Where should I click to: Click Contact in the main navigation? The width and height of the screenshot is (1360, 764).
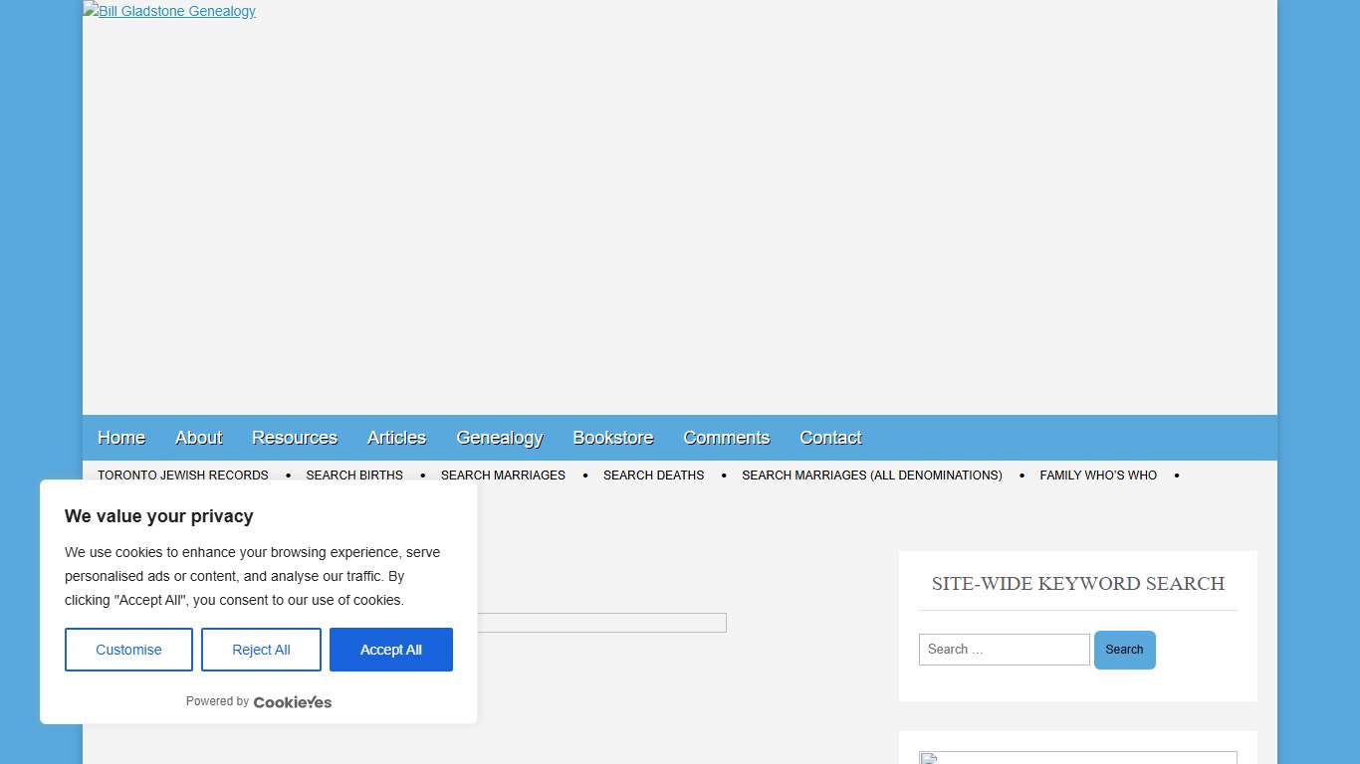pyautogui.click(x=830, y=438)
